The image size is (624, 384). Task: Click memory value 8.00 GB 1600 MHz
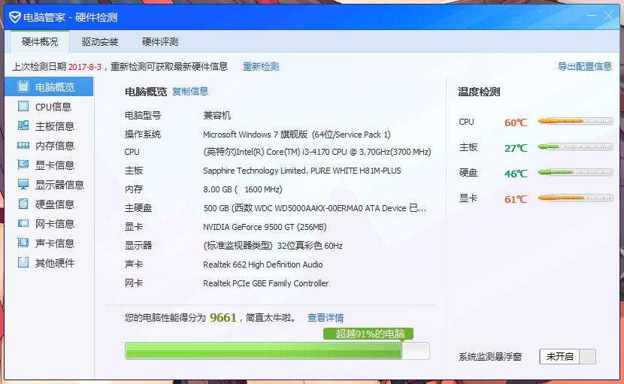(x=243, y=189)
